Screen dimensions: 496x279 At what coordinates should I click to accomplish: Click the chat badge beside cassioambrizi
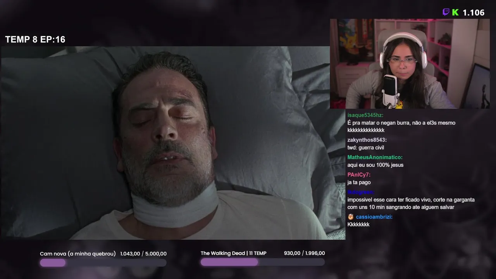pyautogui.click(x=351, y=217)
